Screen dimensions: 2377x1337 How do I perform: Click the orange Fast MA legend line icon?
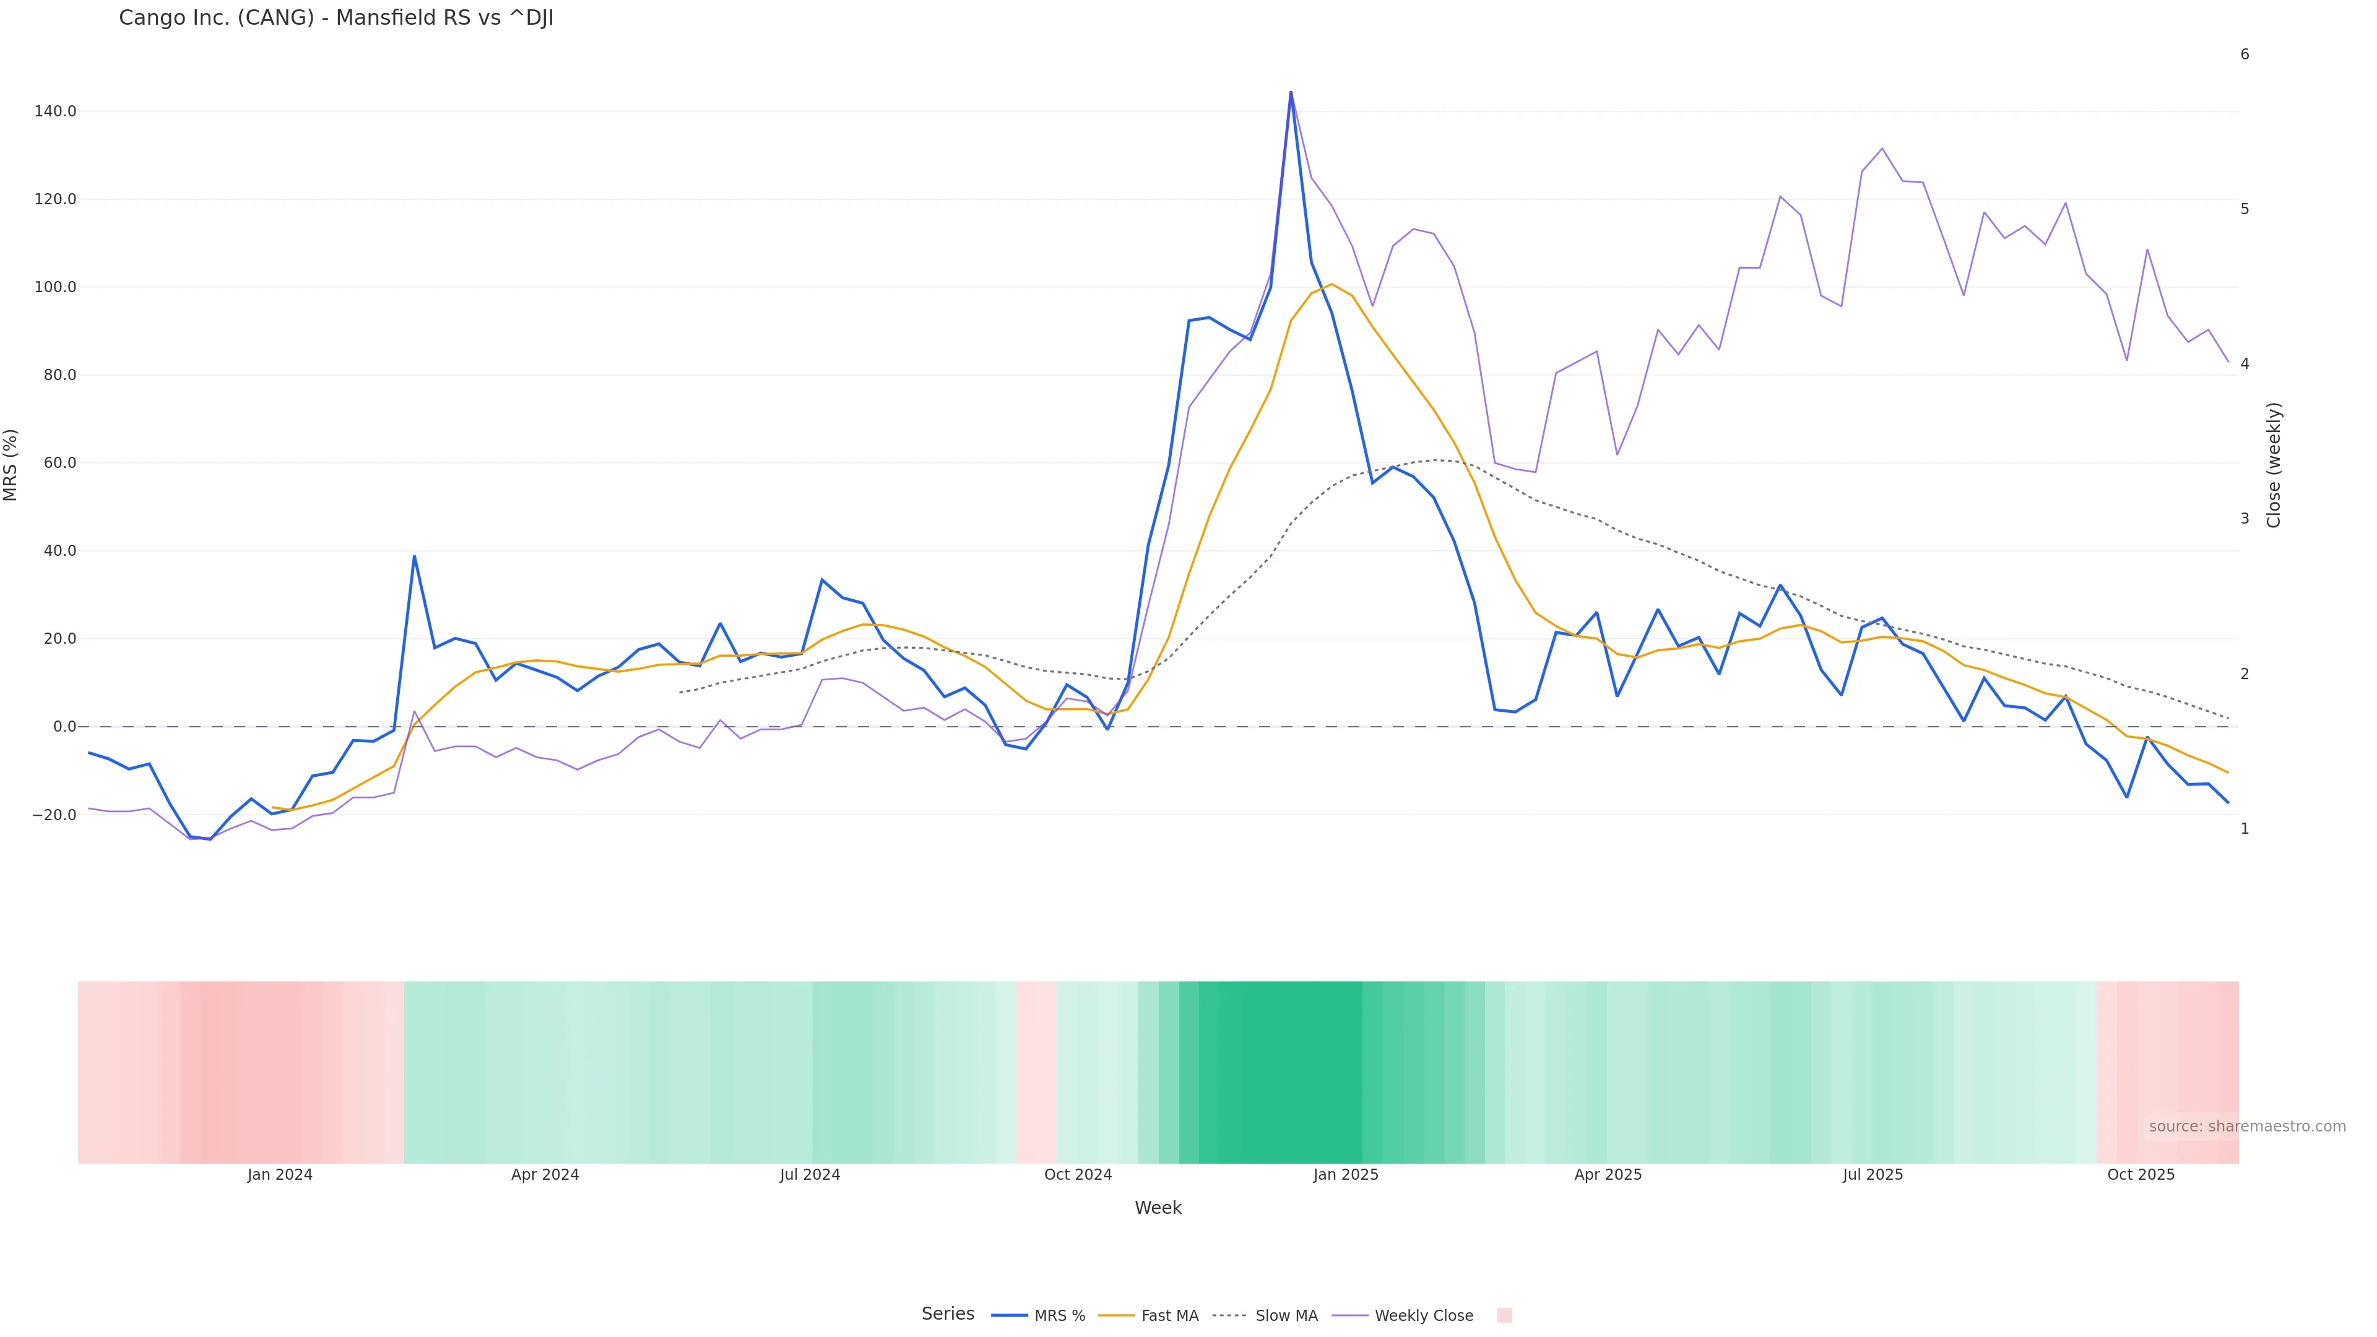coord(1117,1316)
